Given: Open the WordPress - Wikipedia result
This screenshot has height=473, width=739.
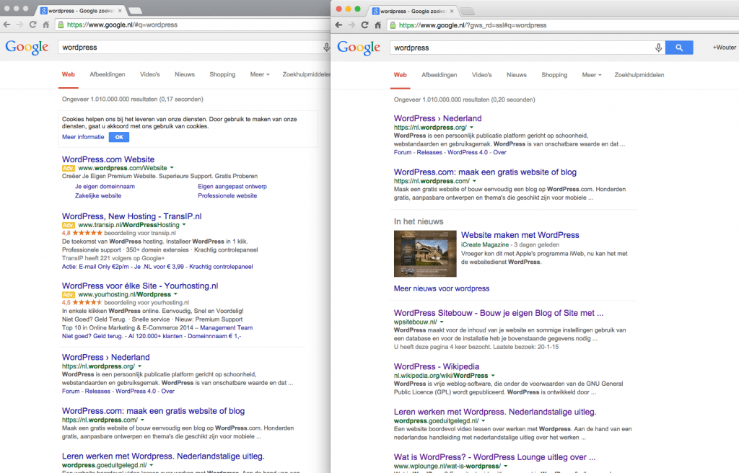Looking at the screenshot, I should (x=437, y=366).
